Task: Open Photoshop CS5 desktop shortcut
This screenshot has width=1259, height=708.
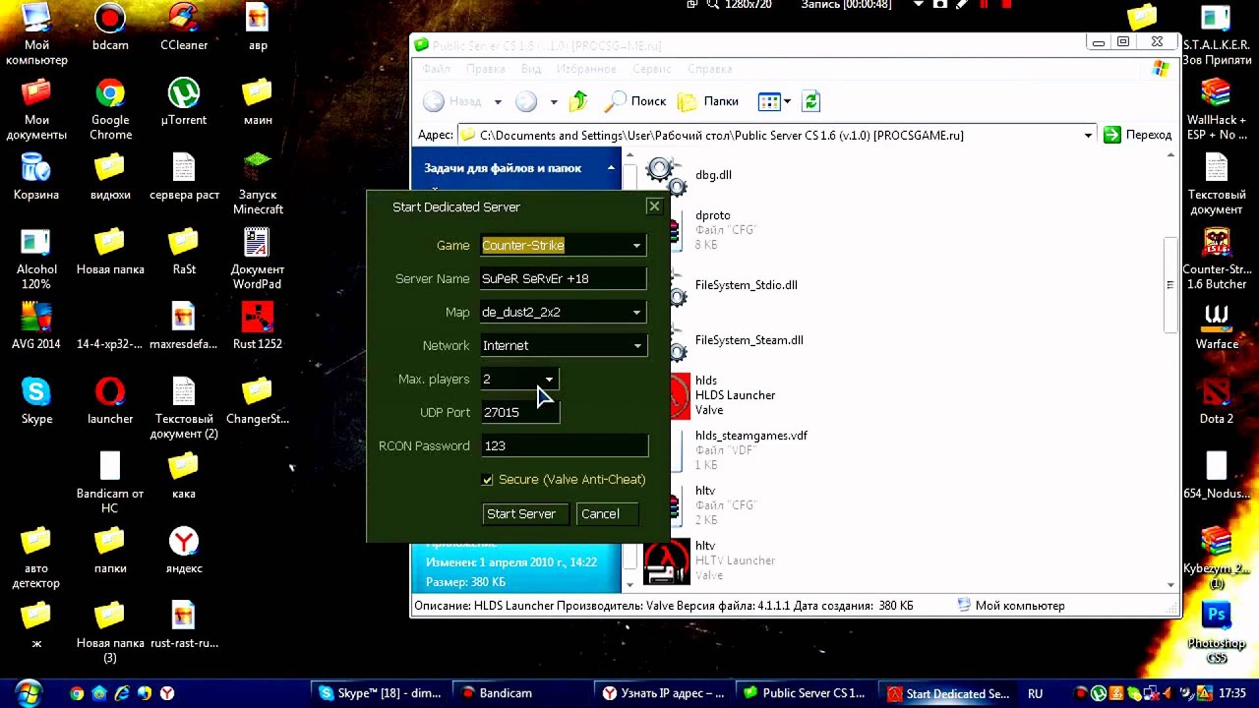Action: coord(1217,631)
